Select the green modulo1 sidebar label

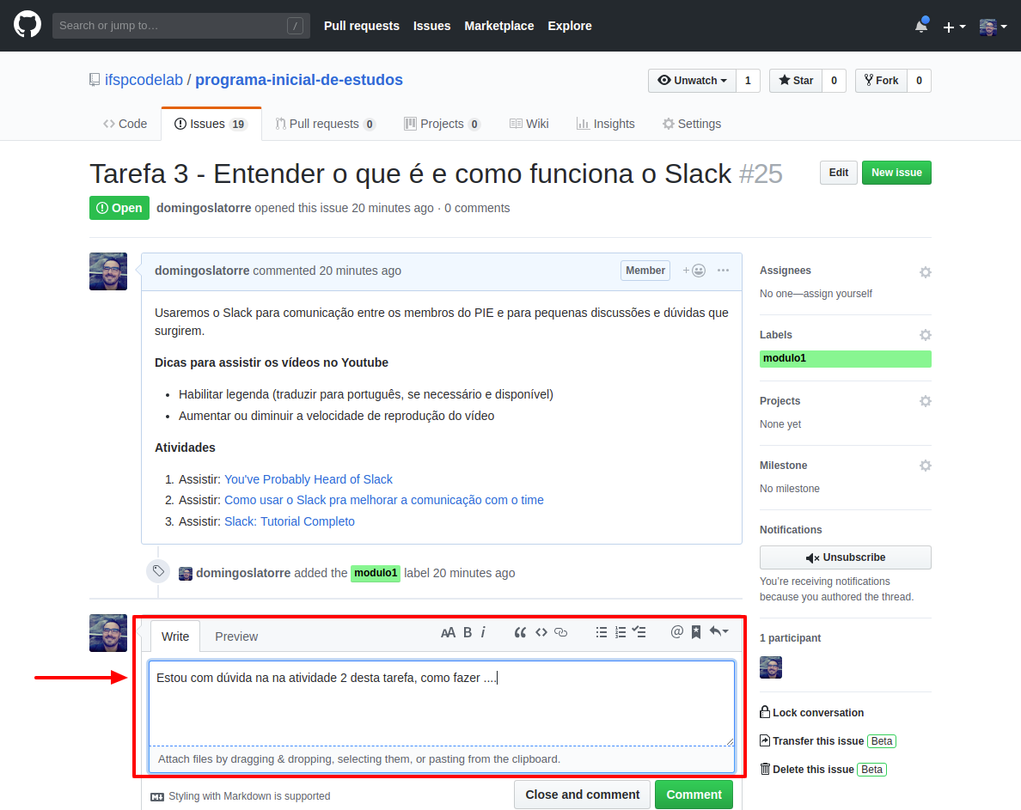[x=845, y=358]
